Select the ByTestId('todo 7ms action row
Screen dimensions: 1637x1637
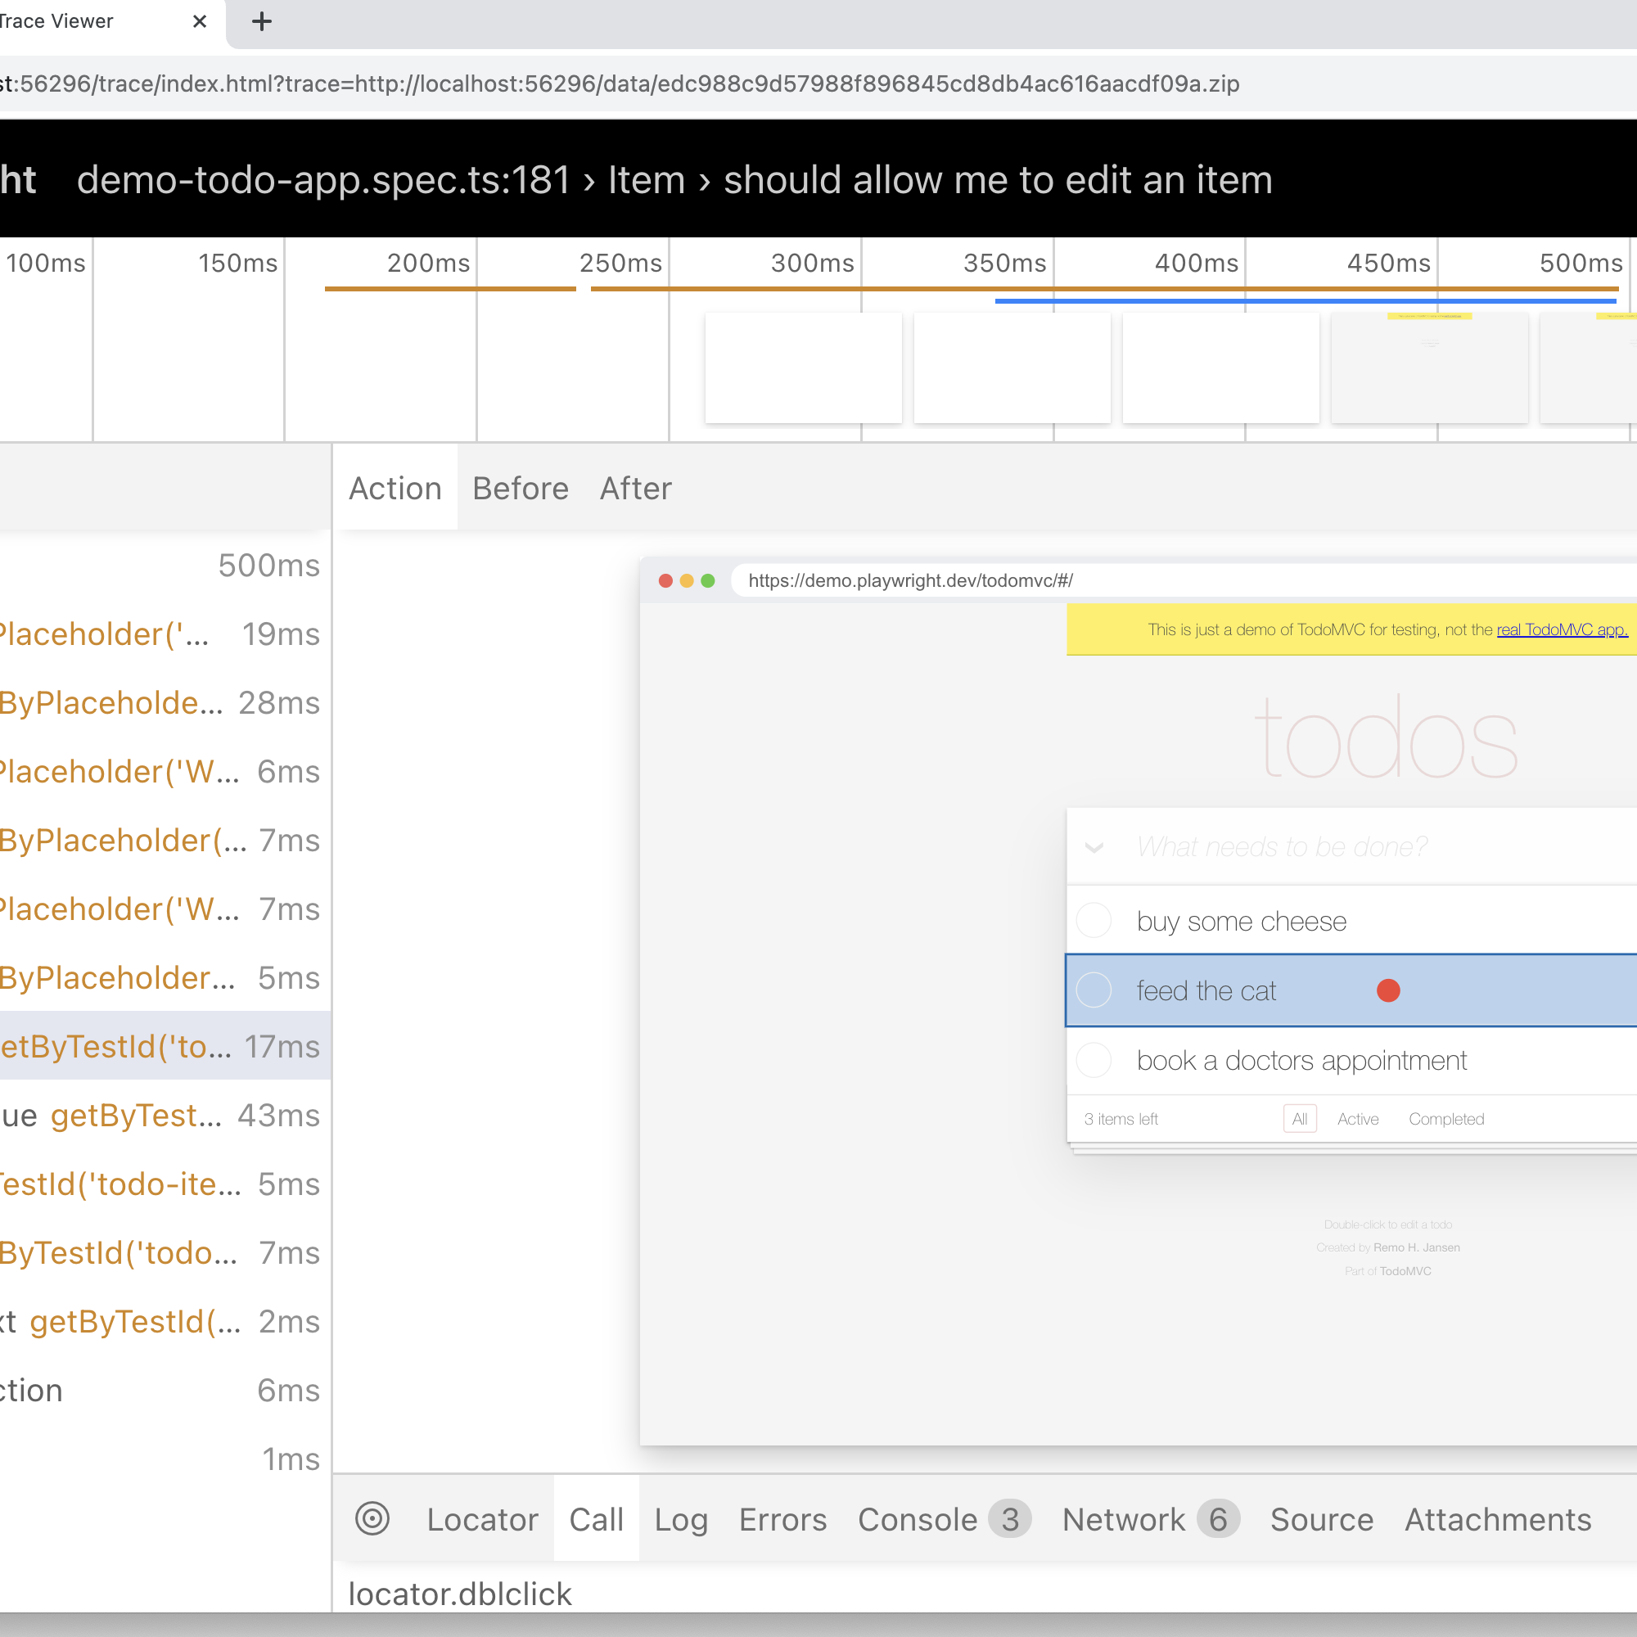click(165, 1252)
